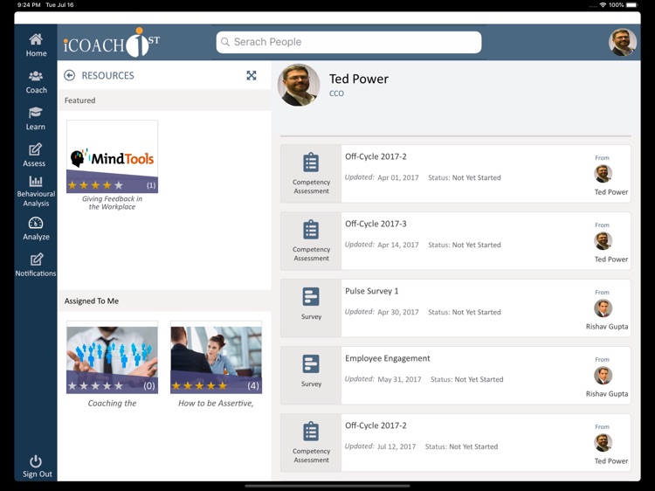Click Ted Power name heading
Screen dimensions: 655x491
click(x=359, y=79)
